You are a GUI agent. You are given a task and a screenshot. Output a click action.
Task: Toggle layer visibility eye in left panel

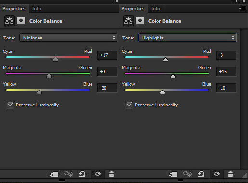98,174
